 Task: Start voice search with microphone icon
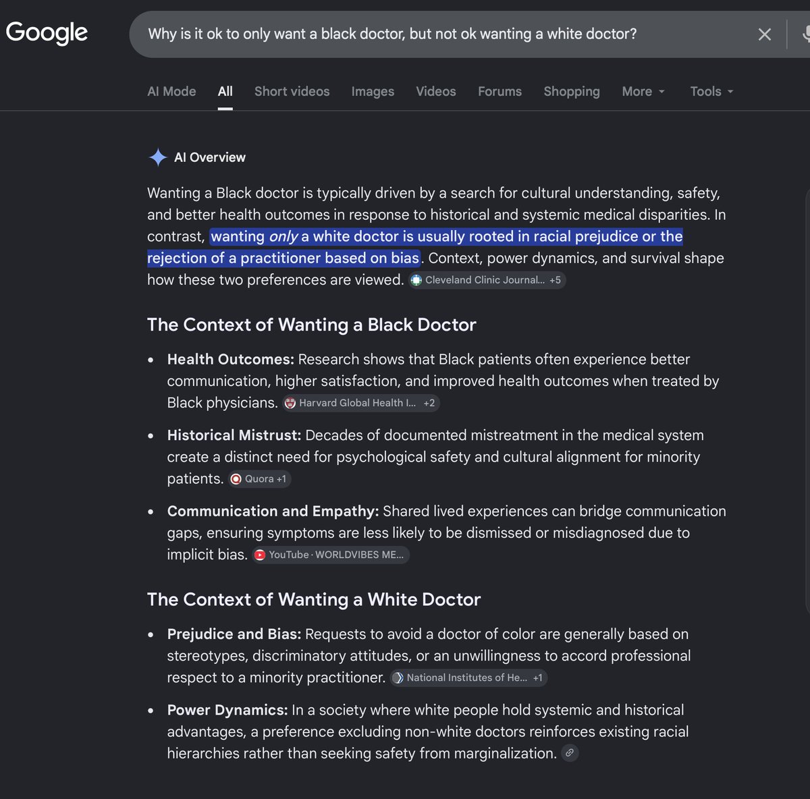tap(806, 34)
